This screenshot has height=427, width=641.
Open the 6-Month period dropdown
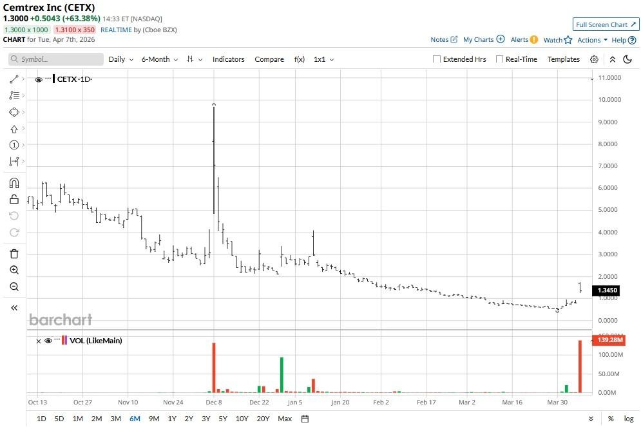pos(159,59)
